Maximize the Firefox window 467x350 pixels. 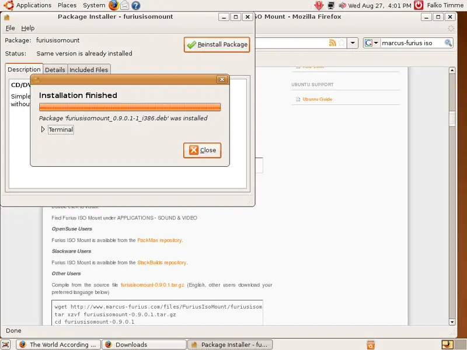click(438, 17)
